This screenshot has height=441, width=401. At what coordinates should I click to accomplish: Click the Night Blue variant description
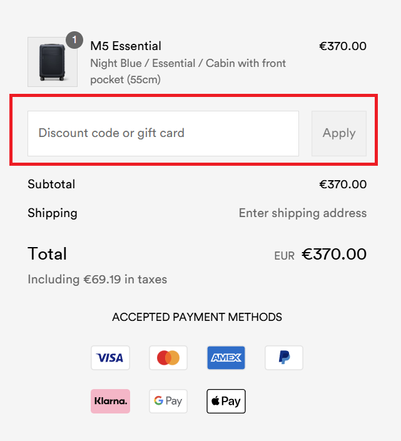[x=188, y=71]
